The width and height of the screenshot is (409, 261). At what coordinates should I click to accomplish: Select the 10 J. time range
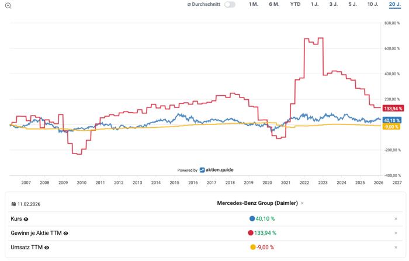click(x=373, y=5)
